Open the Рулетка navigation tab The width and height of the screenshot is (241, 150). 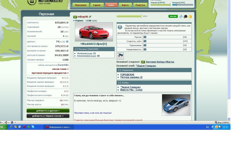click(140, 5)
